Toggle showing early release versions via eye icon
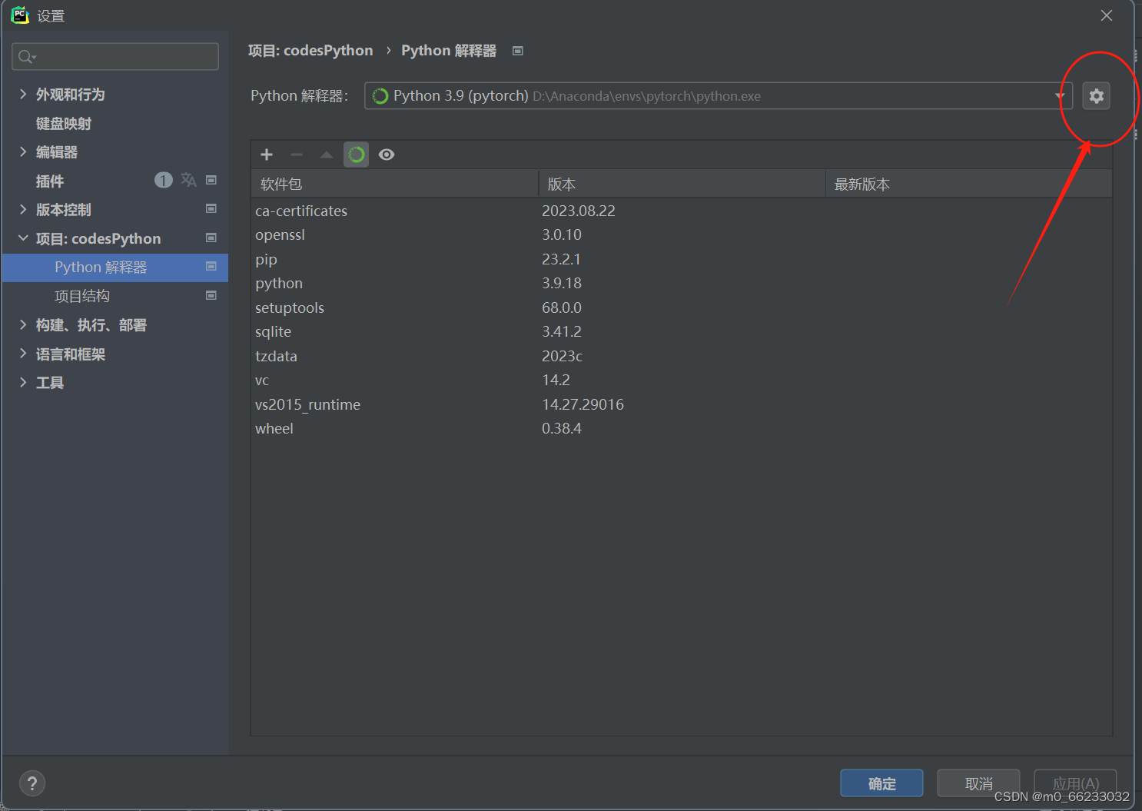Image resolution: width=1142 pixels, height=811 pixels. coord(387,155)
